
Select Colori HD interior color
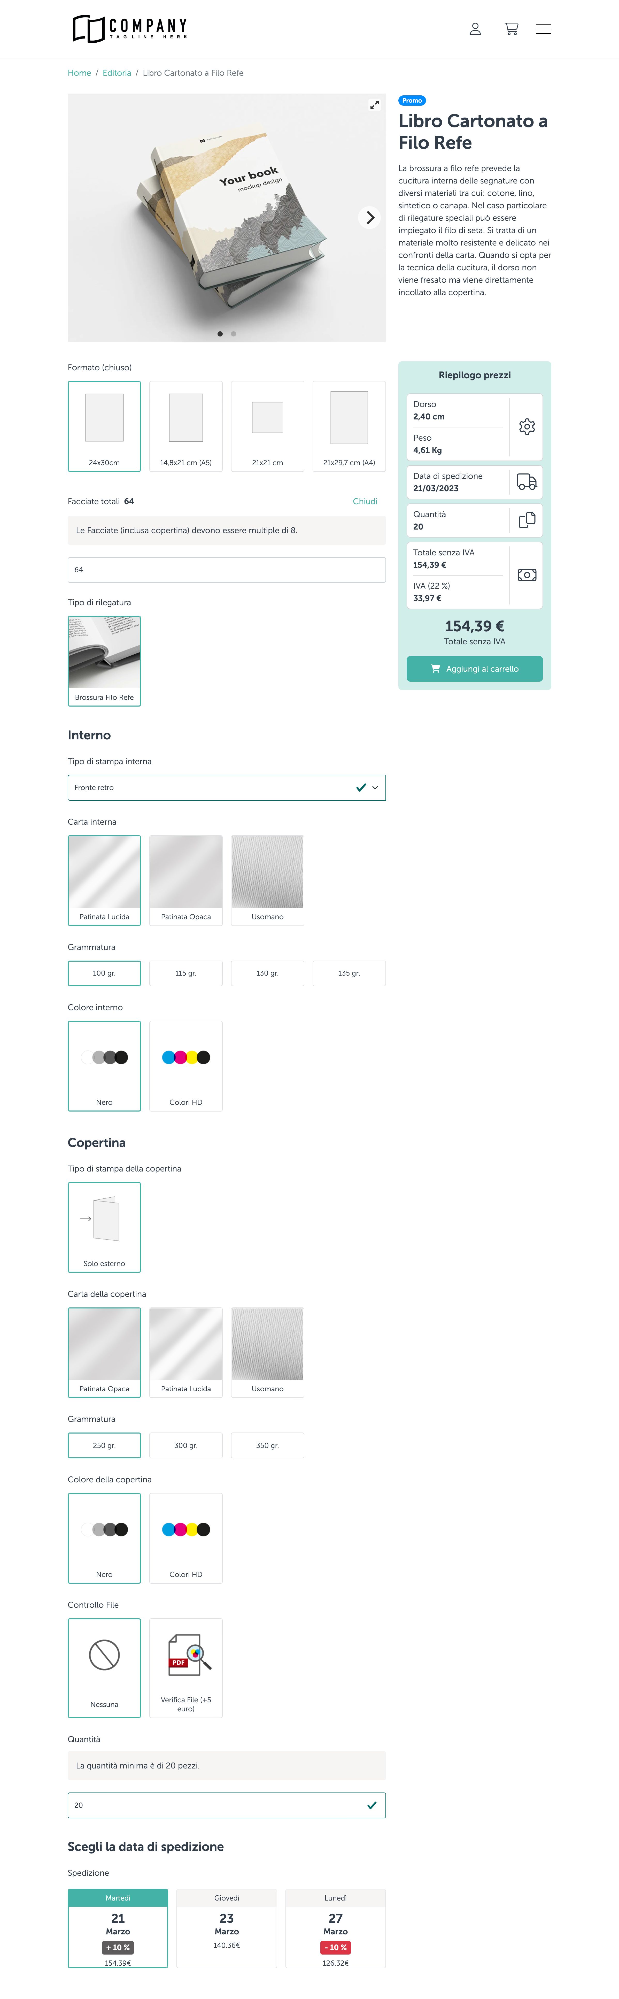click(x=186, y=1066)
